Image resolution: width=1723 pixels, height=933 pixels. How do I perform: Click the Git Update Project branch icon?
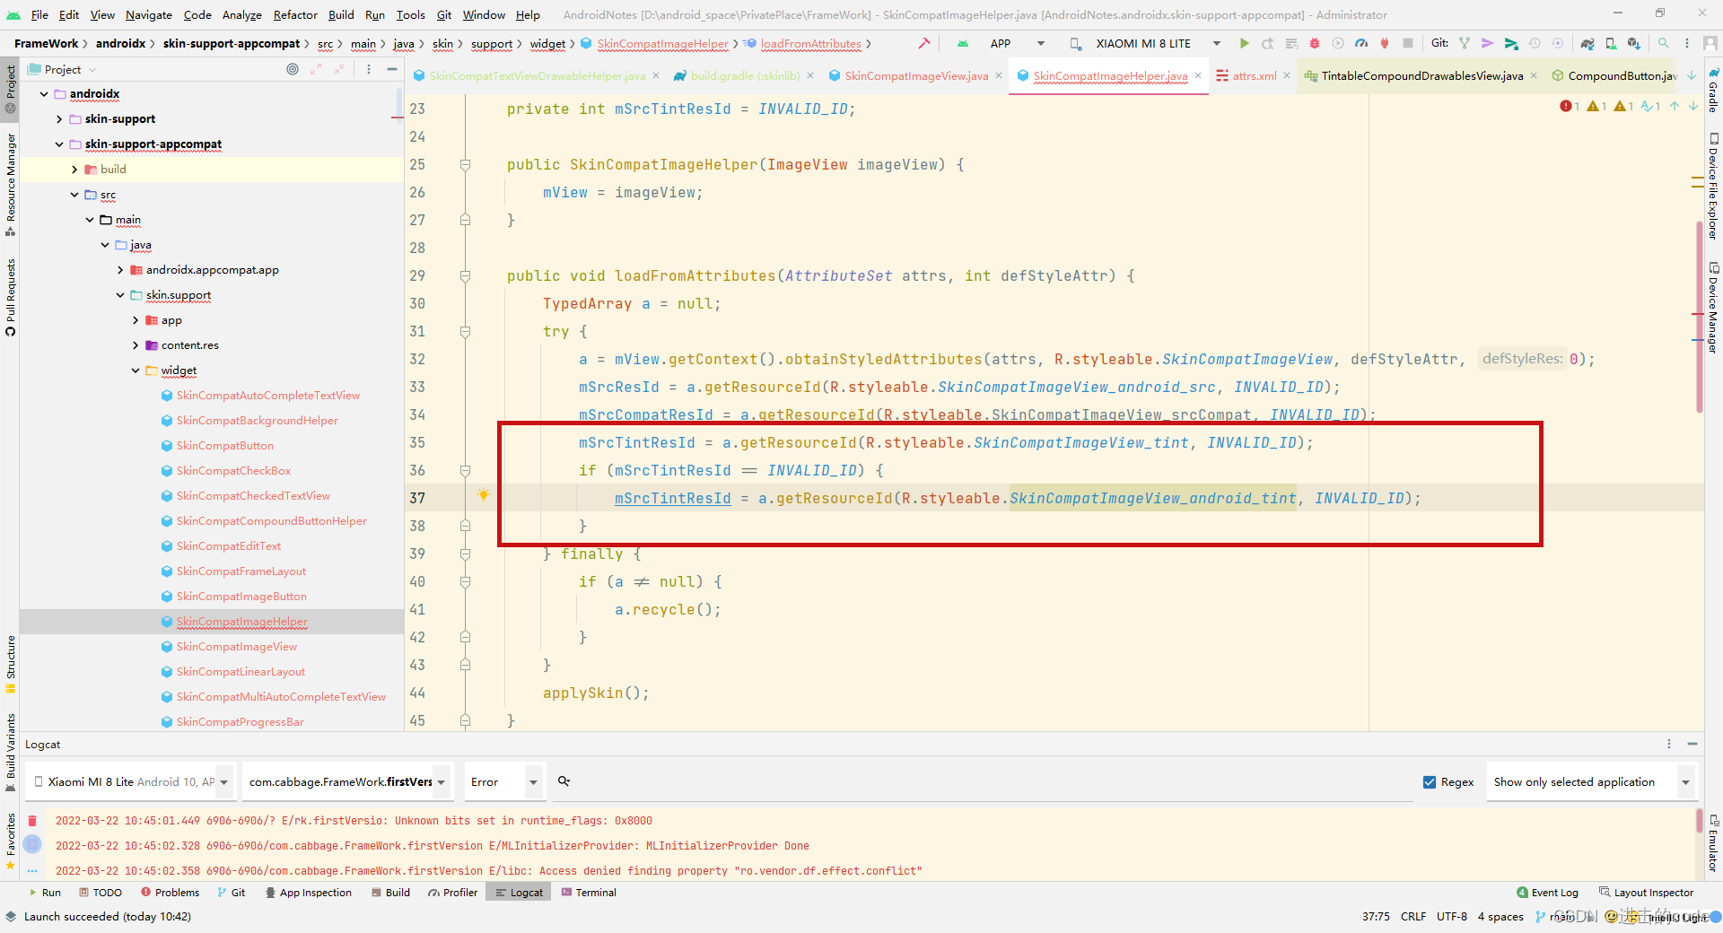1465,43
